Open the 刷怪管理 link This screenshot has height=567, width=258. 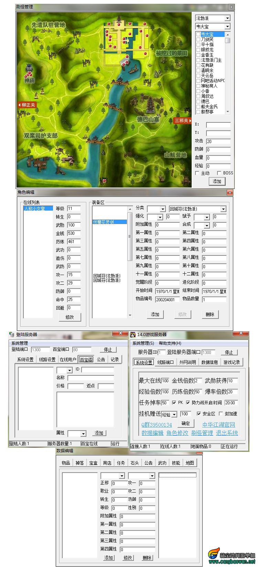pos(202,433)
